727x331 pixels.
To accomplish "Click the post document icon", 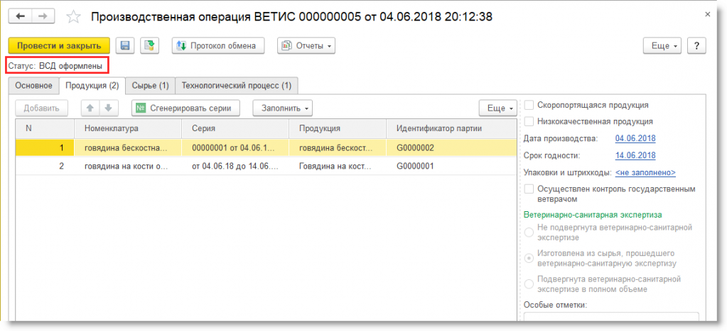I will [x=149, y=45].
